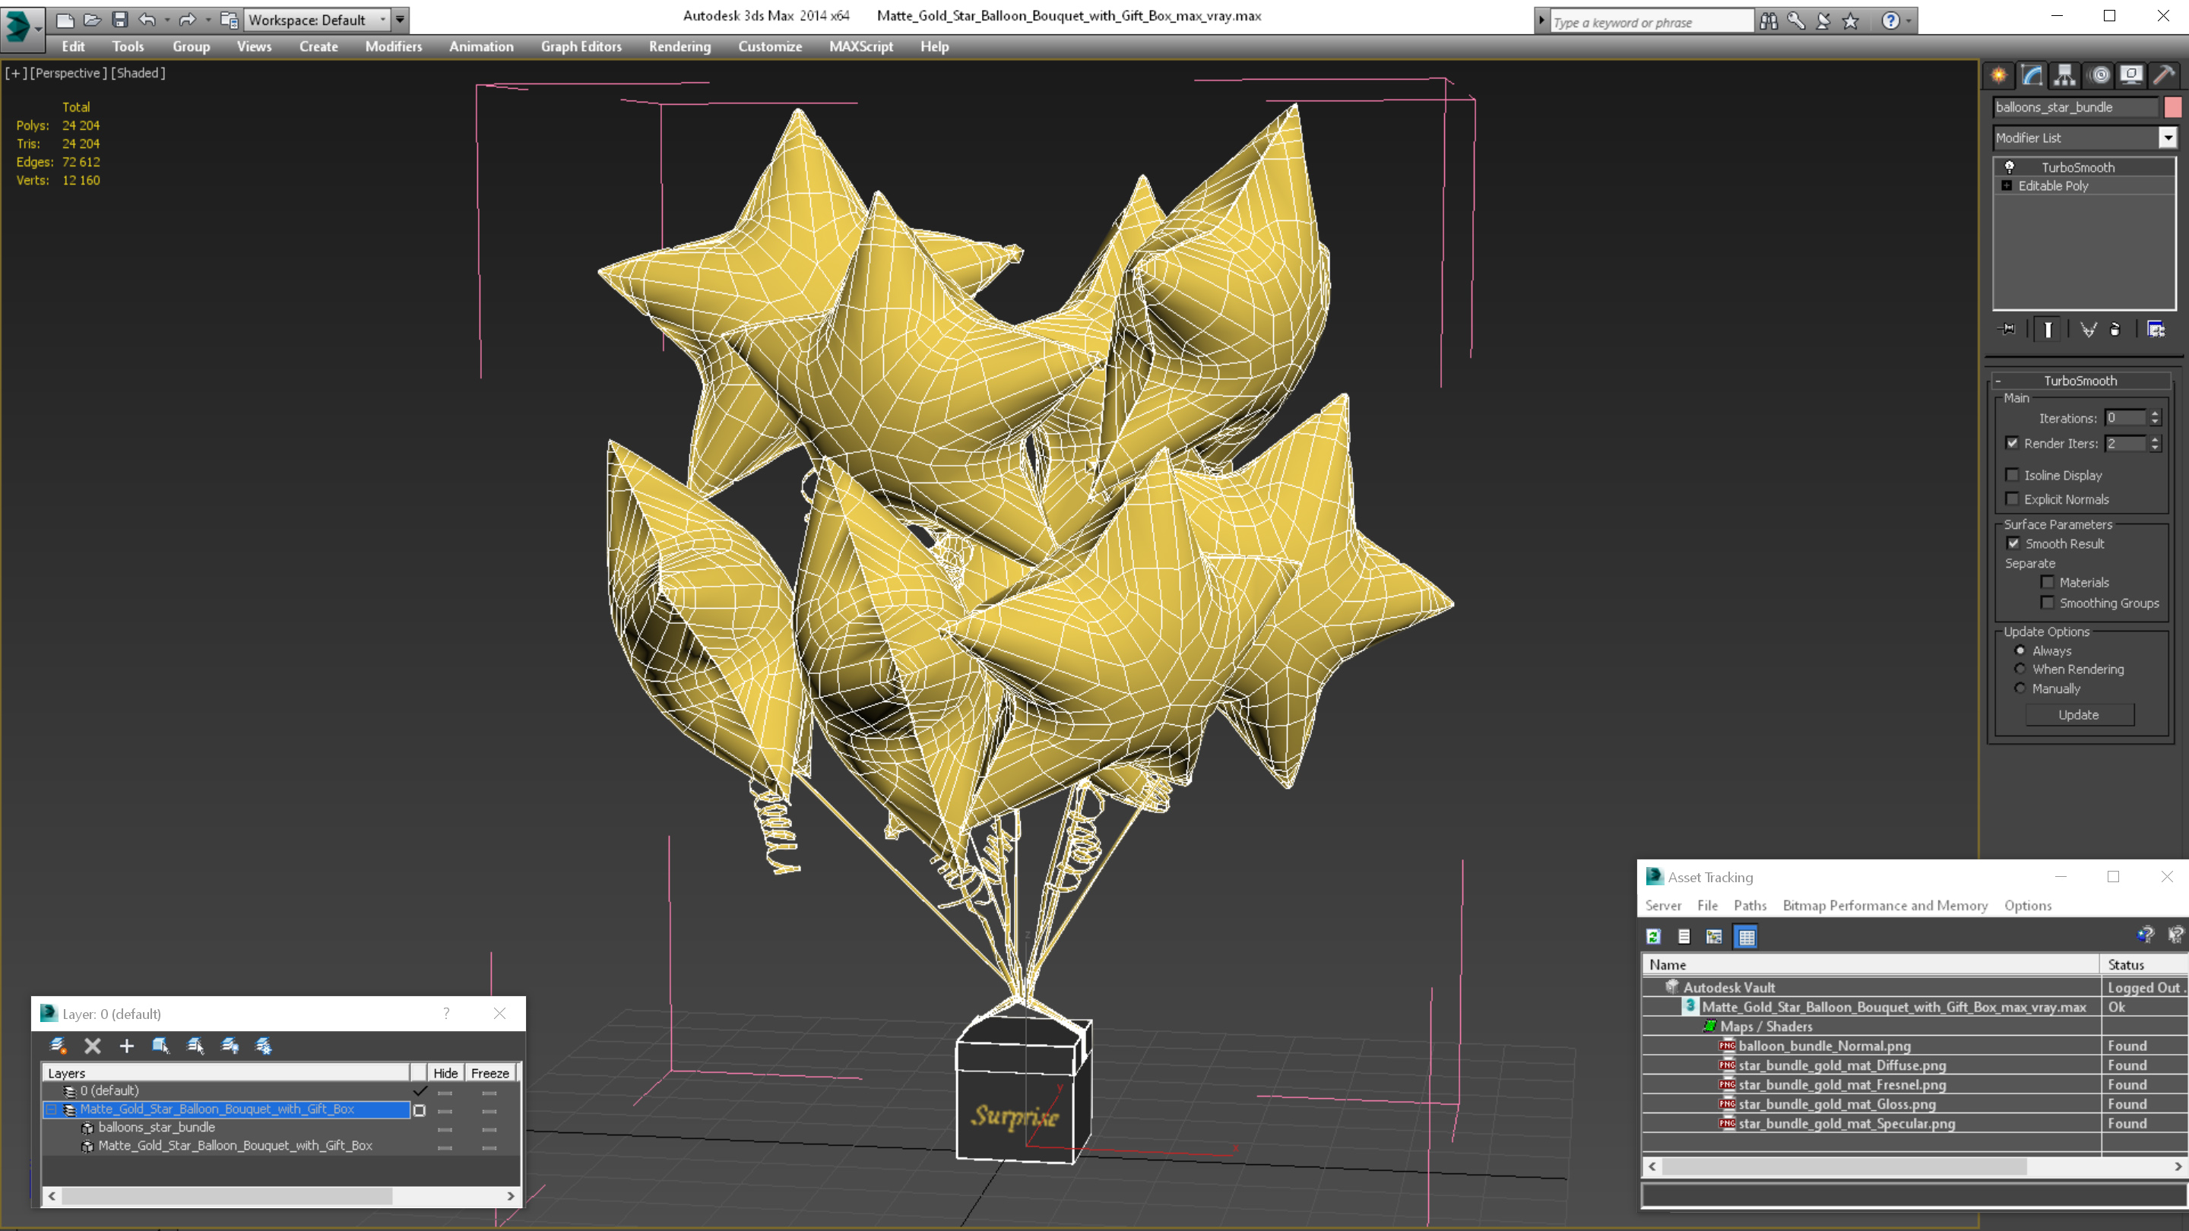Image resolution: width=2189 pixels, height=1231 pixels.
Task: Click the Freeze column header in Layer dialog
Action: pos(490,1073)
